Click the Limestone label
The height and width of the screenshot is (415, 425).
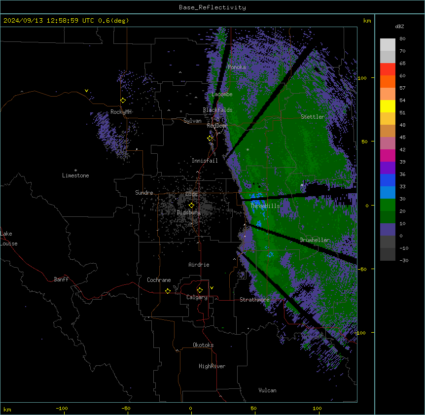[75, 175]
